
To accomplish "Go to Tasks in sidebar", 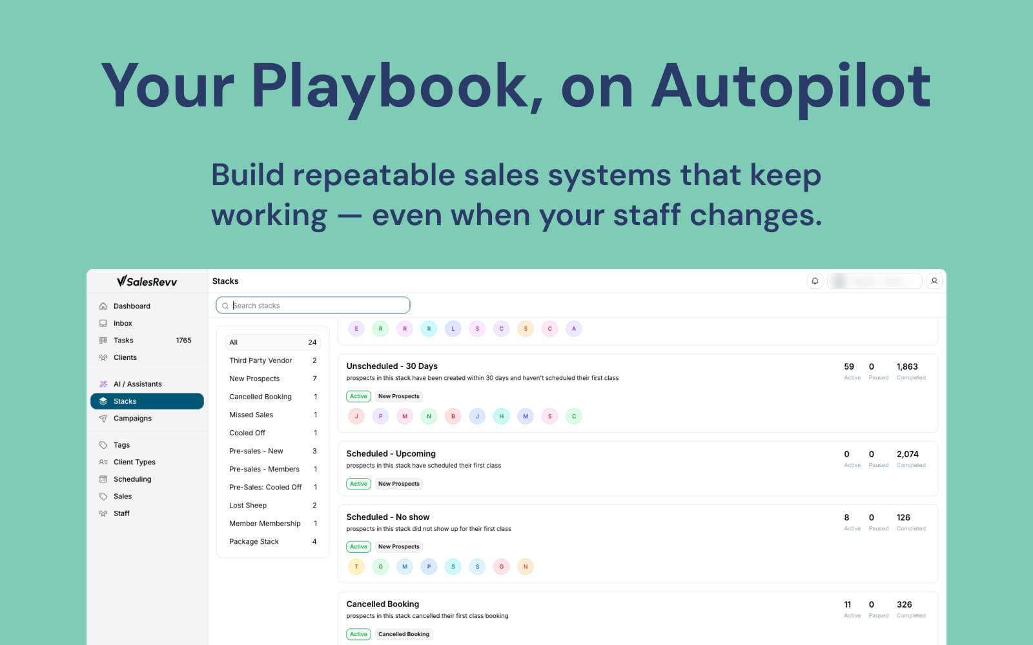I will click(123, 341).
